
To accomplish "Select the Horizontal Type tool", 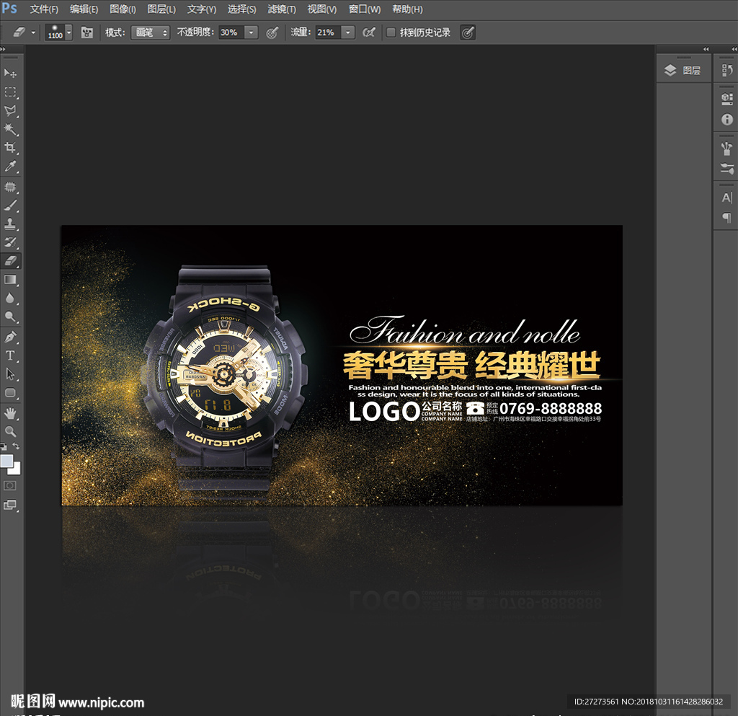I will (x=10, y=355).
